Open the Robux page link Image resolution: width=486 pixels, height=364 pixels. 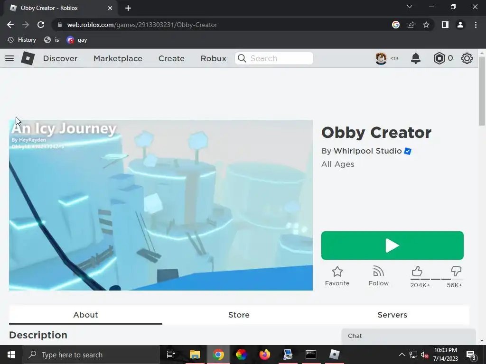coord(213,58)
